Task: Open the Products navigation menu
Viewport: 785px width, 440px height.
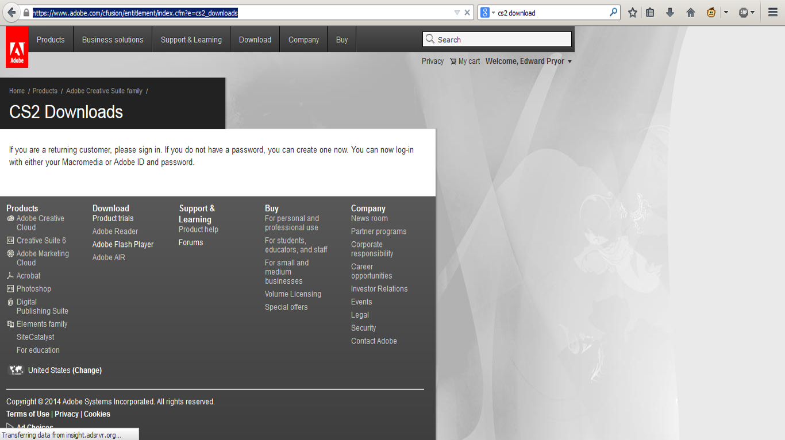Action: (x=51, y=40)
